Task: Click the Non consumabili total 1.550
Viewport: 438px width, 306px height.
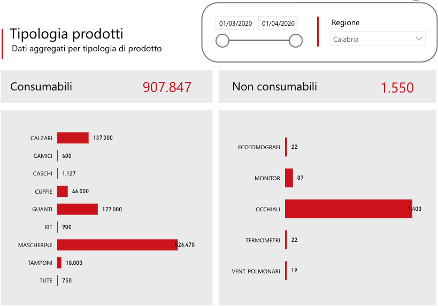Action: click(397, 88)
